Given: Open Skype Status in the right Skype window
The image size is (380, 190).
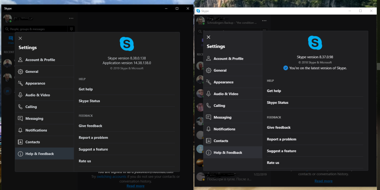Looking at the screenshot, I should [315, 103].
